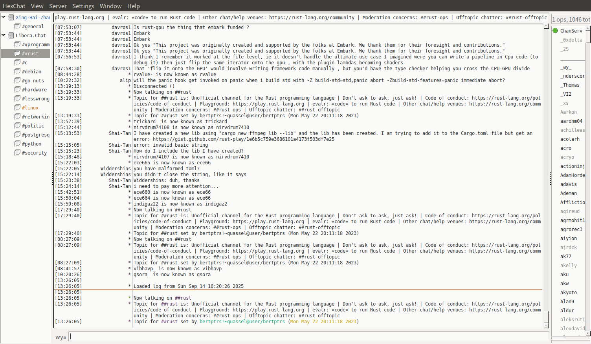Click the chat scrollbar down arrow
Screen dimensions: 591x344
coord(546,326)
